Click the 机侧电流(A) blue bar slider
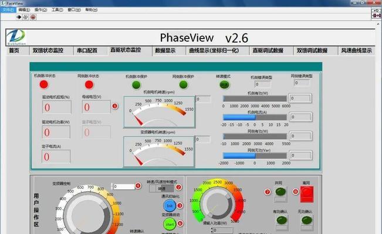 click(x=255, y=118)
